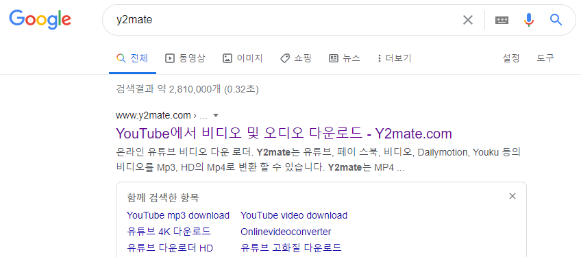The height and width of the screenshot is (257, 581).
Task: Click the 함께 검색한 항목 heading
Action: [162, 198]
